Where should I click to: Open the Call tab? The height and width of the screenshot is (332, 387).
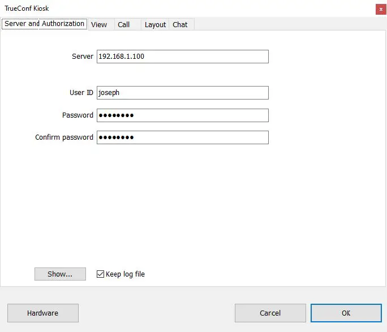point(128,24)
